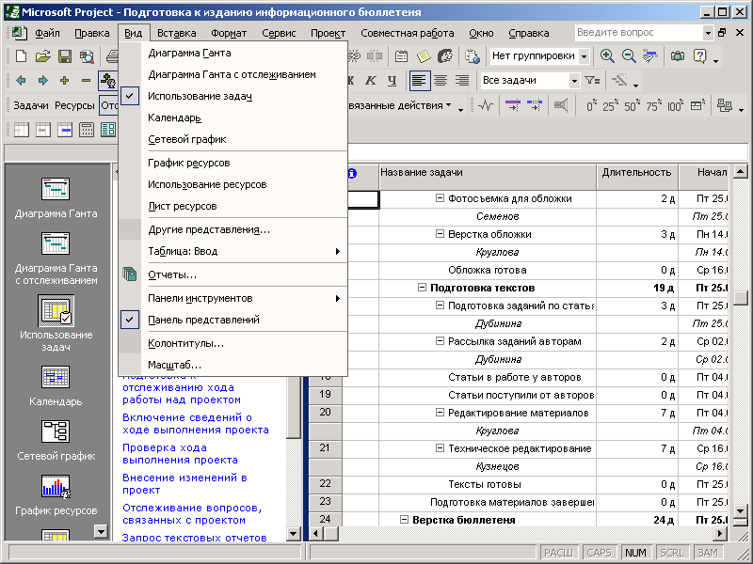753x564 pixels.
Task: Select Диаграмма Ганта menu item
Action: tap(232, 54)
